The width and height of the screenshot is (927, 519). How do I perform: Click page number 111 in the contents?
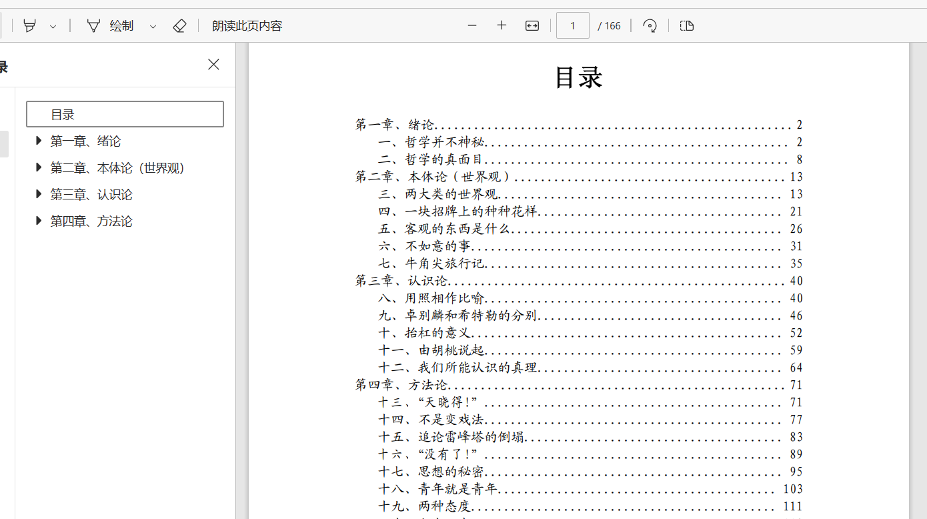tap(793, 506)
